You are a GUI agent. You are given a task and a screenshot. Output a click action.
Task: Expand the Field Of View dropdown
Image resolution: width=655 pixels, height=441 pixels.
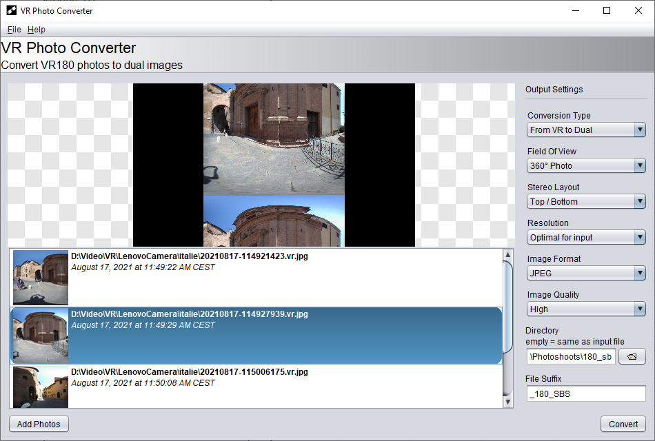click(x=586, y=165)
